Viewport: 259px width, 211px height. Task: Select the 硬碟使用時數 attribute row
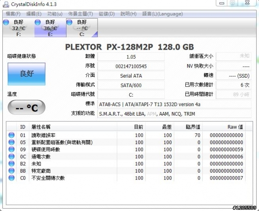pyautogui.click(x=126, y=150)
